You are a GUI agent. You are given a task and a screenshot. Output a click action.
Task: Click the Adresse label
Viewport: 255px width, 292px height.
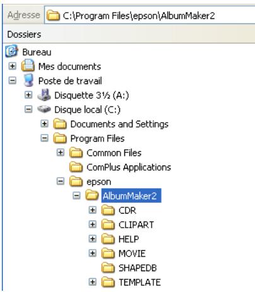pos(23,15)
